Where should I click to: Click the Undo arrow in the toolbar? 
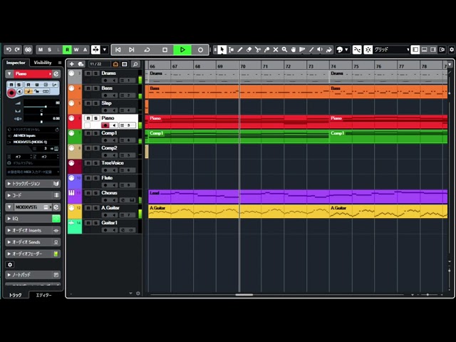click(x=9, y=50)
